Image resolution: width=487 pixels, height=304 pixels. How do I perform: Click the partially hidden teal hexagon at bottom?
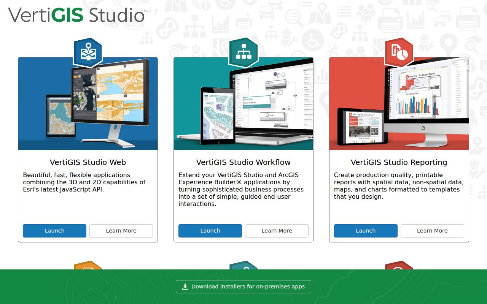tap(243, 265)
